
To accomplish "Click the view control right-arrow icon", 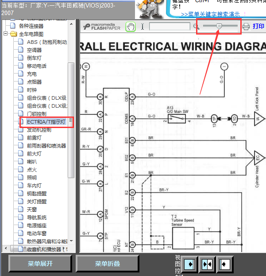I will click(x=189, y=264).
